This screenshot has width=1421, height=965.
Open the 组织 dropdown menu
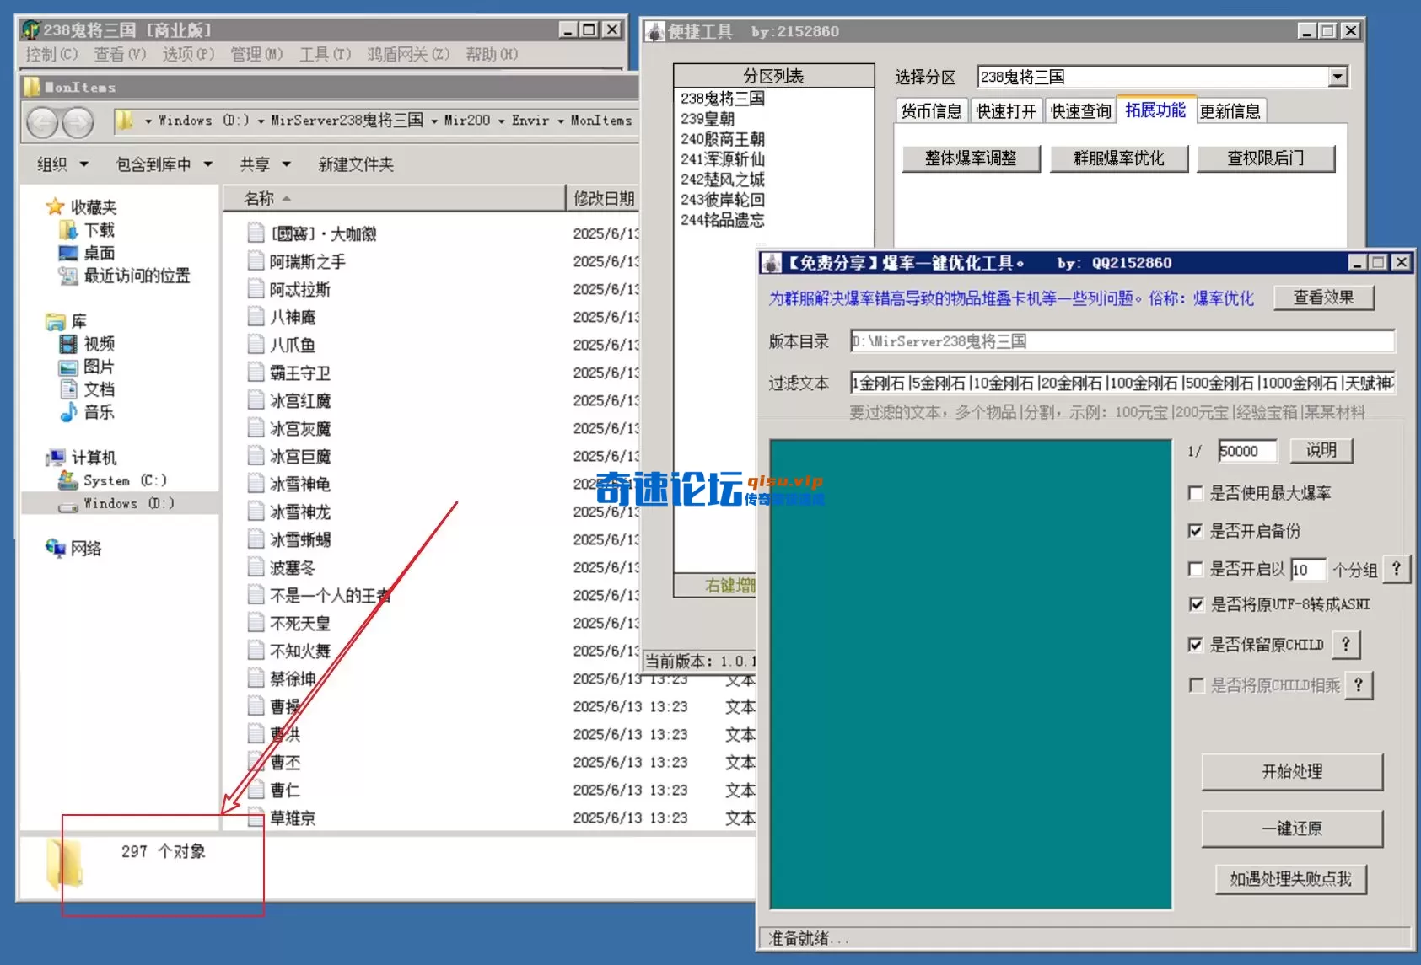59,164
